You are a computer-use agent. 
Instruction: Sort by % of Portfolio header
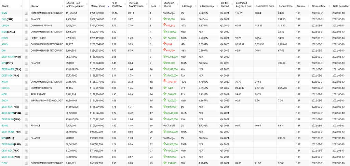[118, 5]
